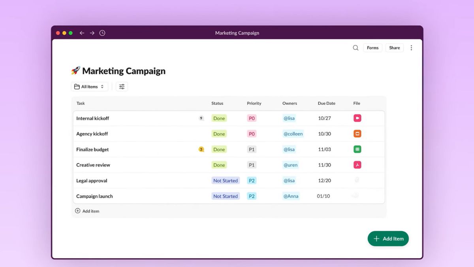Viewport: 474px width, 267px height.
Task: Click the history clock icon in titlebar
Action: 102,33
